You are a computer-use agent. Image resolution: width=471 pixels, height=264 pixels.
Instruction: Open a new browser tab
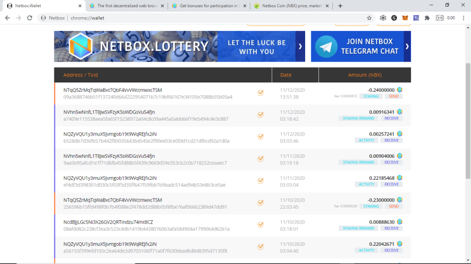click(340, 6)
